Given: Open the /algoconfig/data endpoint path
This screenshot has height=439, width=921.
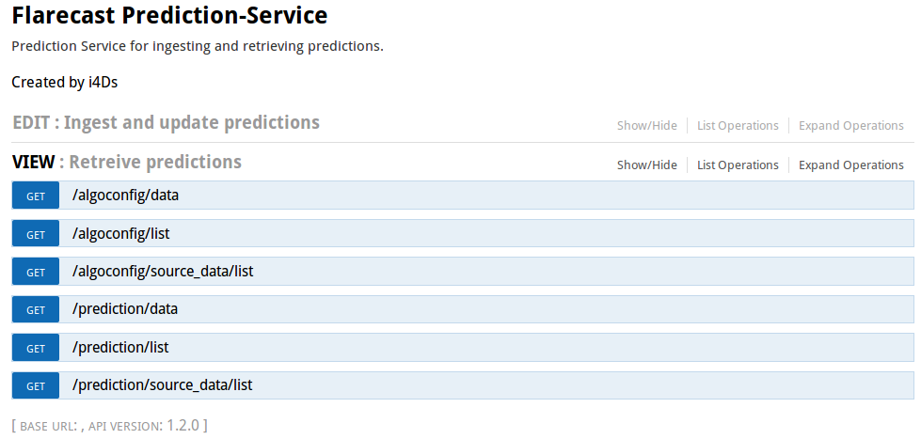Looking at the screenshot, I should tap(125, 196).
